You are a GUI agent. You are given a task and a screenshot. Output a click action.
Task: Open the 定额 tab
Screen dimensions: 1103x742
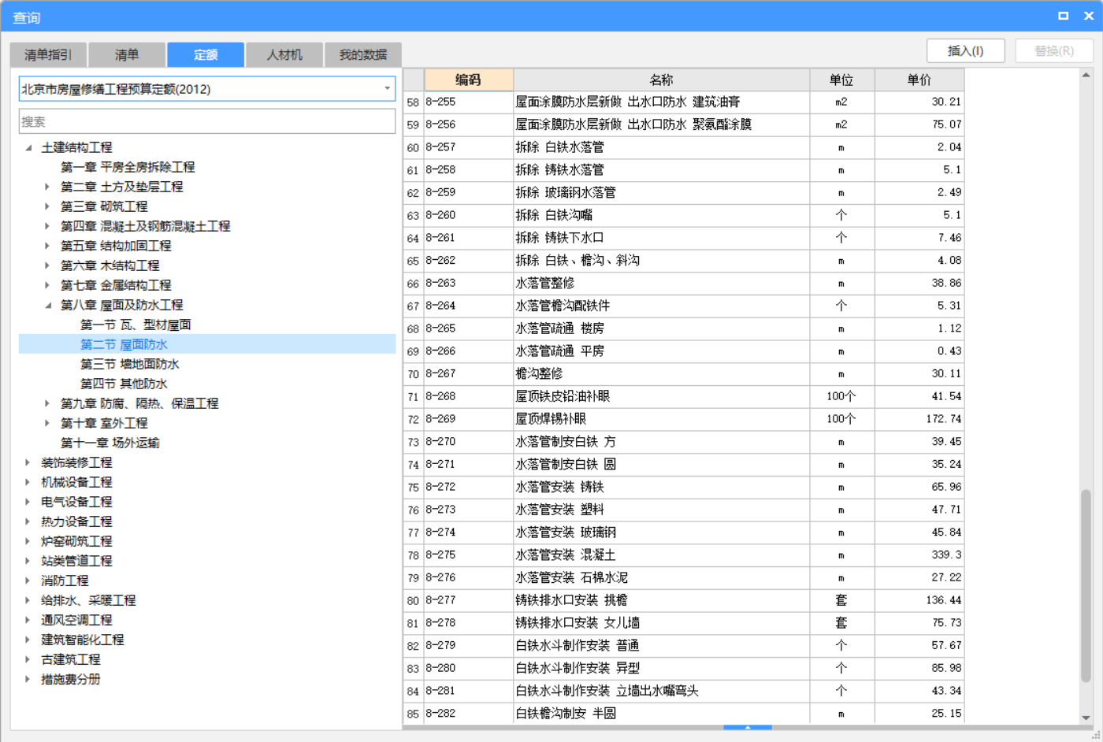tap(206, 54)
